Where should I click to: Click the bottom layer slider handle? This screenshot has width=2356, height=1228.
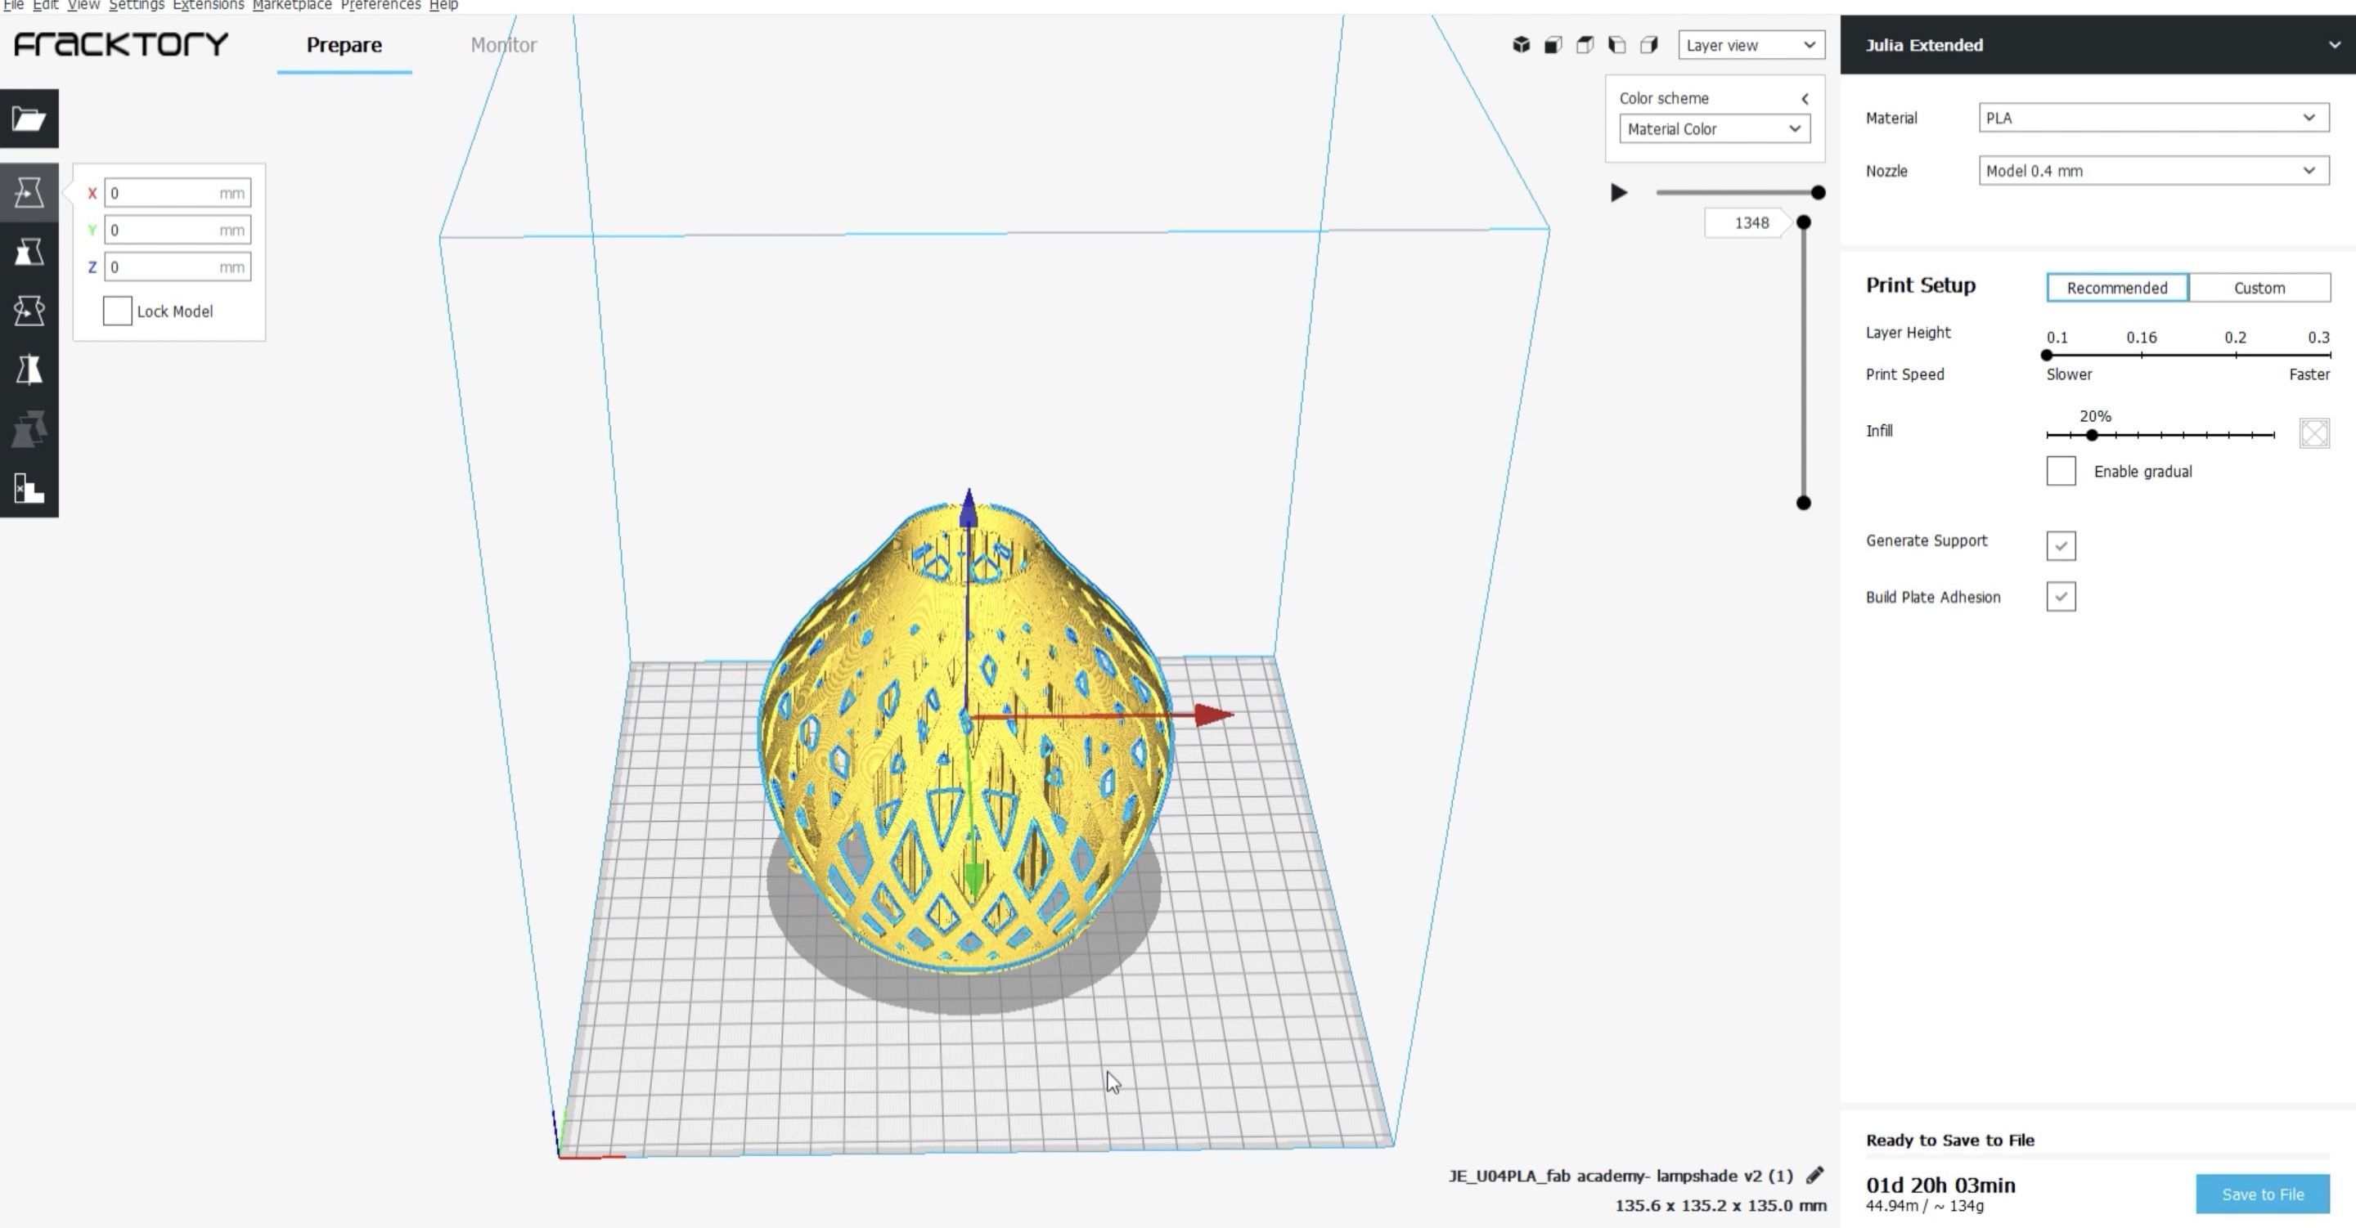pyautogui.click(x=1804, y=502)
